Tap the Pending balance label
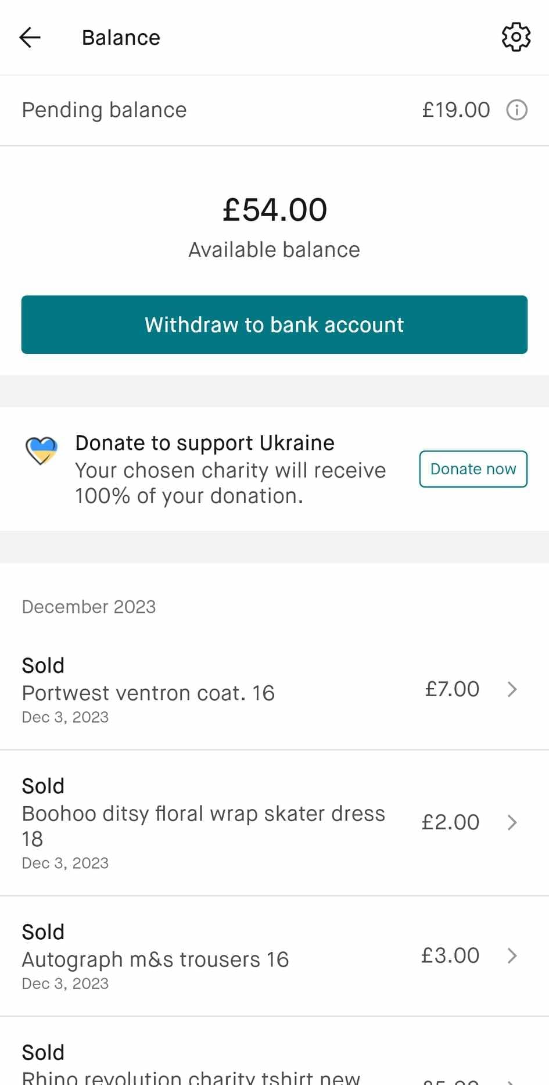Image resolution: width=549 pixels, height=1085 pixels. [105, 110]
